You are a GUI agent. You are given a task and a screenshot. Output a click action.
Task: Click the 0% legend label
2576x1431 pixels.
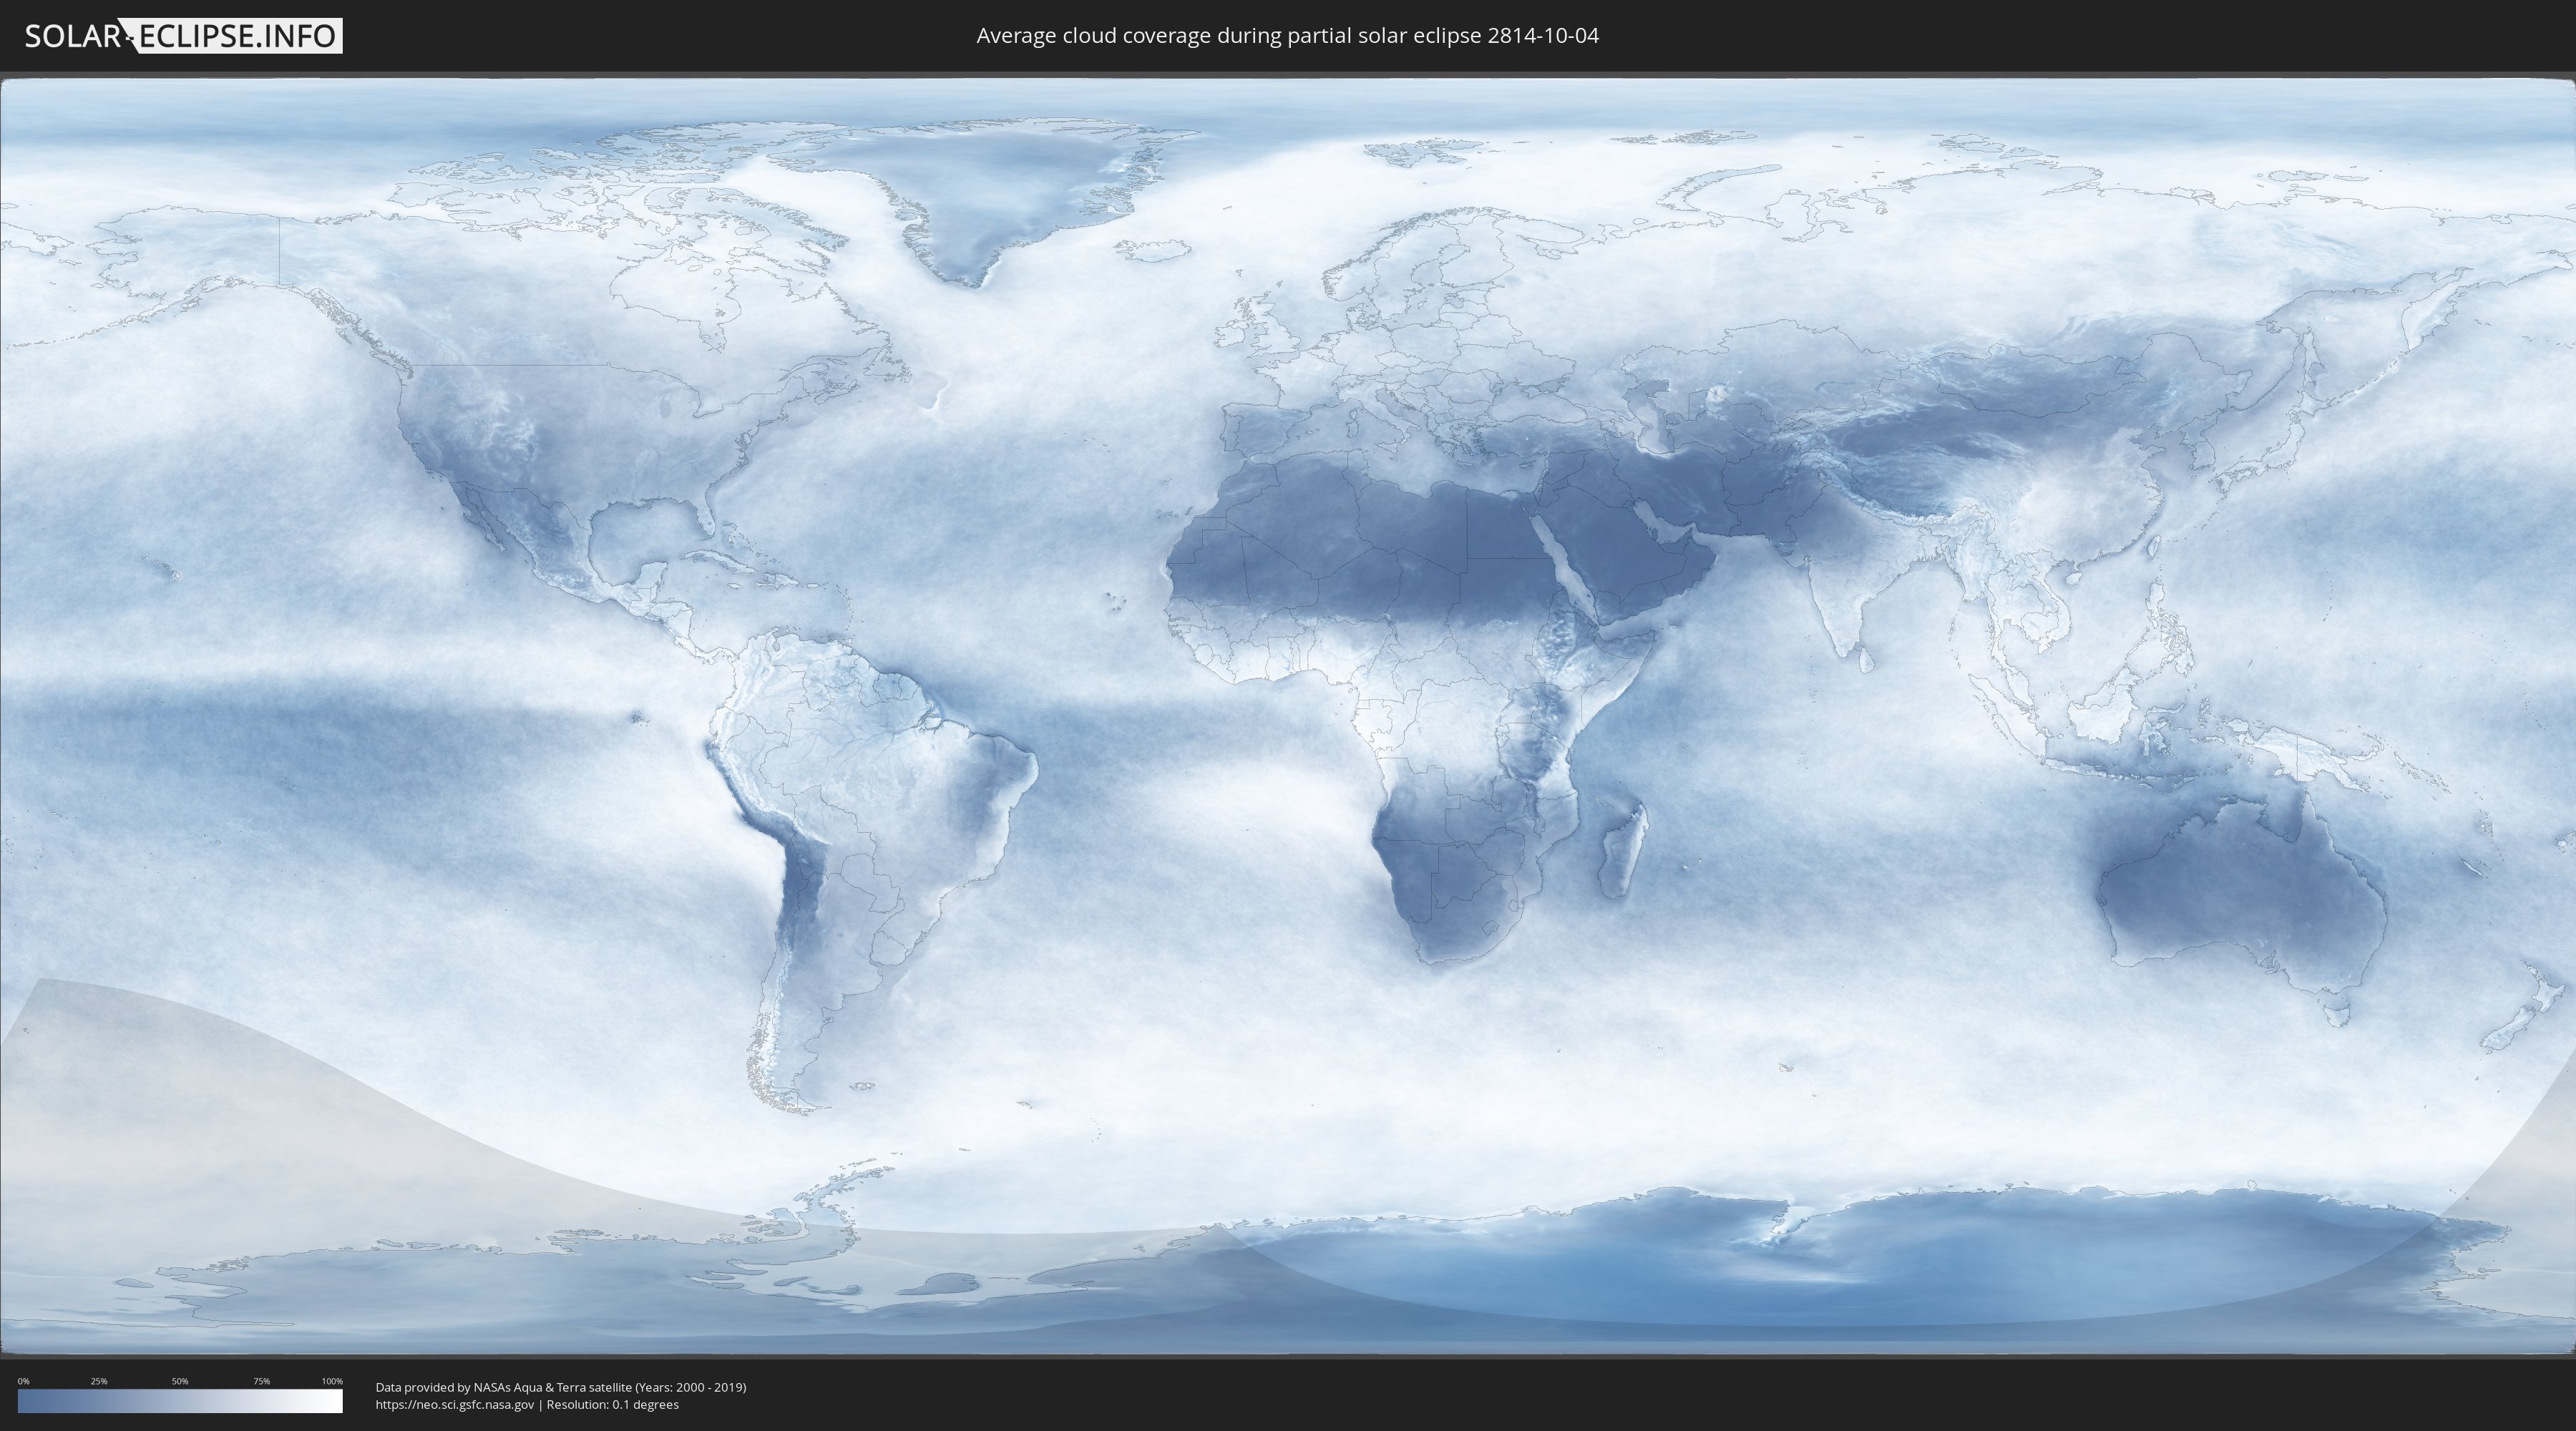pos(23,1381)
